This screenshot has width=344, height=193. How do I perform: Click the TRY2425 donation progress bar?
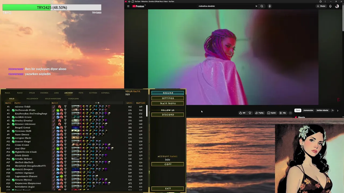pos(52,8)
